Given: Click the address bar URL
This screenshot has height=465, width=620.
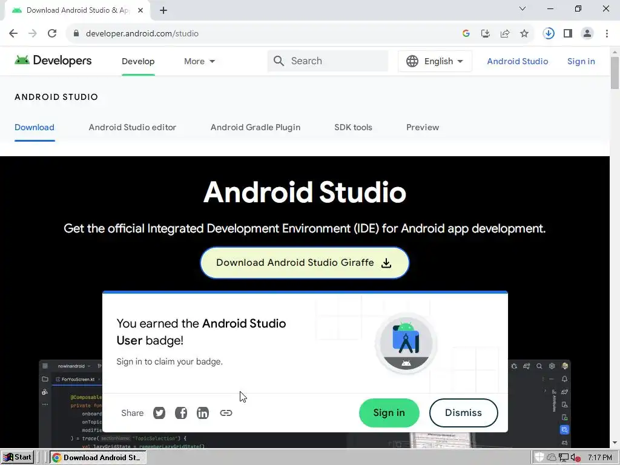Looking at the screenshot, I should pyautogui.click(x=142, y=34).
